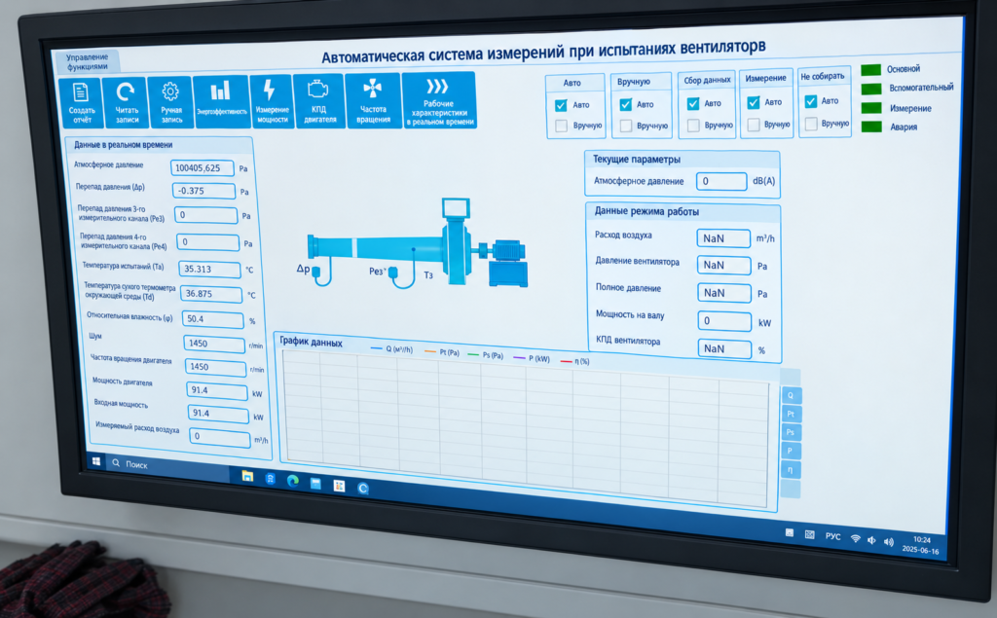Open Энергоэффективность chart tool

[x=221, y=102]
